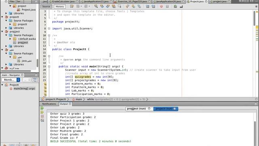Viewport: 259px width, 146px height.
Task: Open the GradeCalculater.java tab
Action: (64, 2)
